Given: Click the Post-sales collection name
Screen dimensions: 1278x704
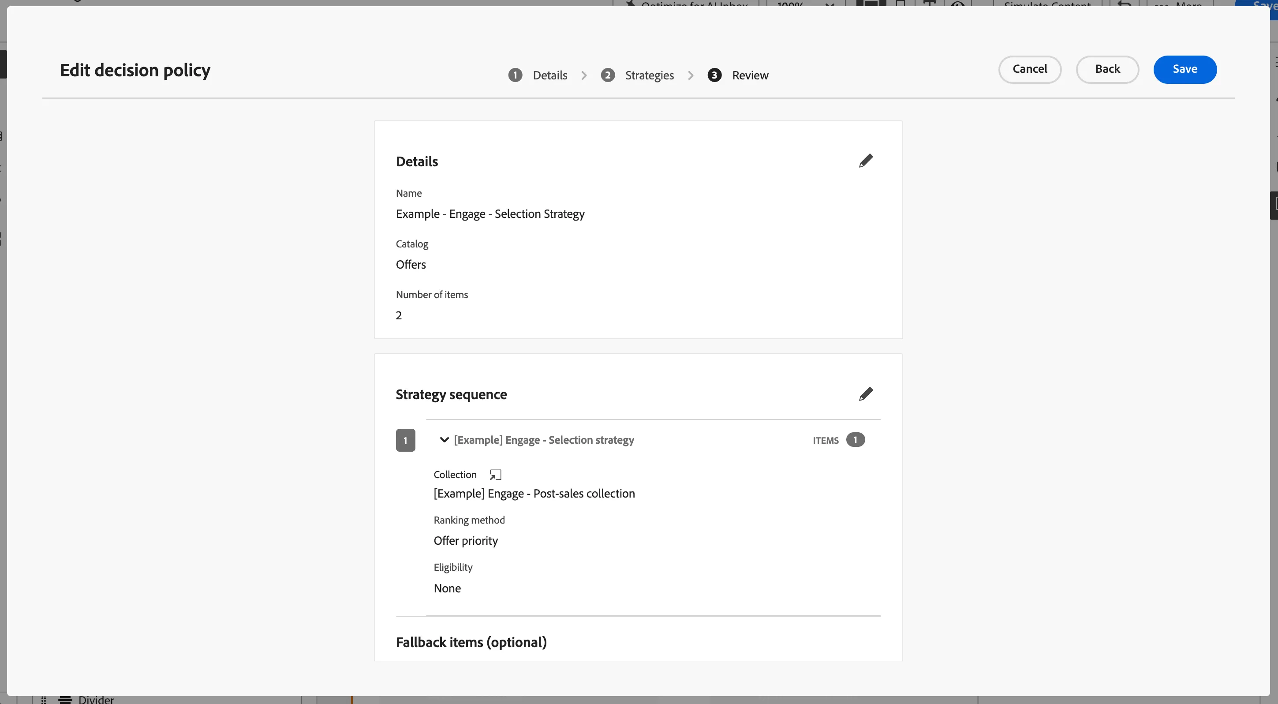Looking at the screenshot, I should point(534,494).
